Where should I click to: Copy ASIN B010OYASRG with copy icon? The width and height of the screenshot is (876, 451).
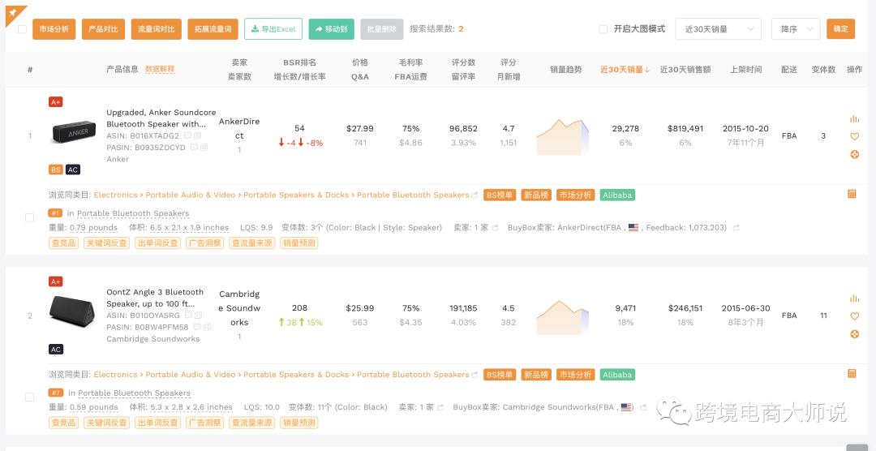pyautogui.click(x=199, y=316)
